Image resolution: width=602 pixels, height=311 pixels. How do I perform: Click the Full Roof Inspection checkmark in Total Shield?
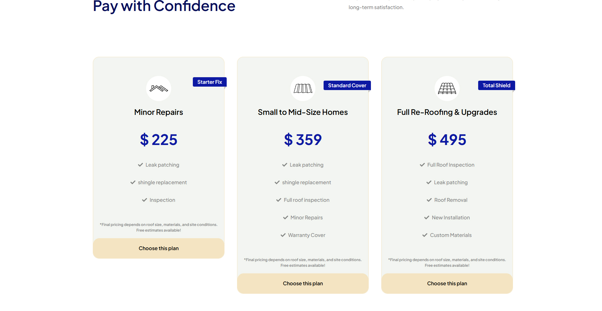point(422,165)
